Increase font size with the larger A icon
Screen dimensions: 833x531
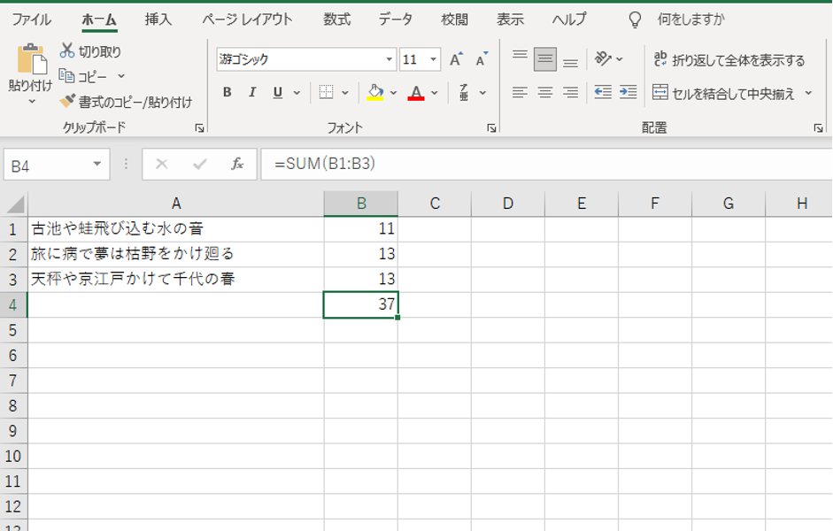pyautogui.click(x=456, y=60)
